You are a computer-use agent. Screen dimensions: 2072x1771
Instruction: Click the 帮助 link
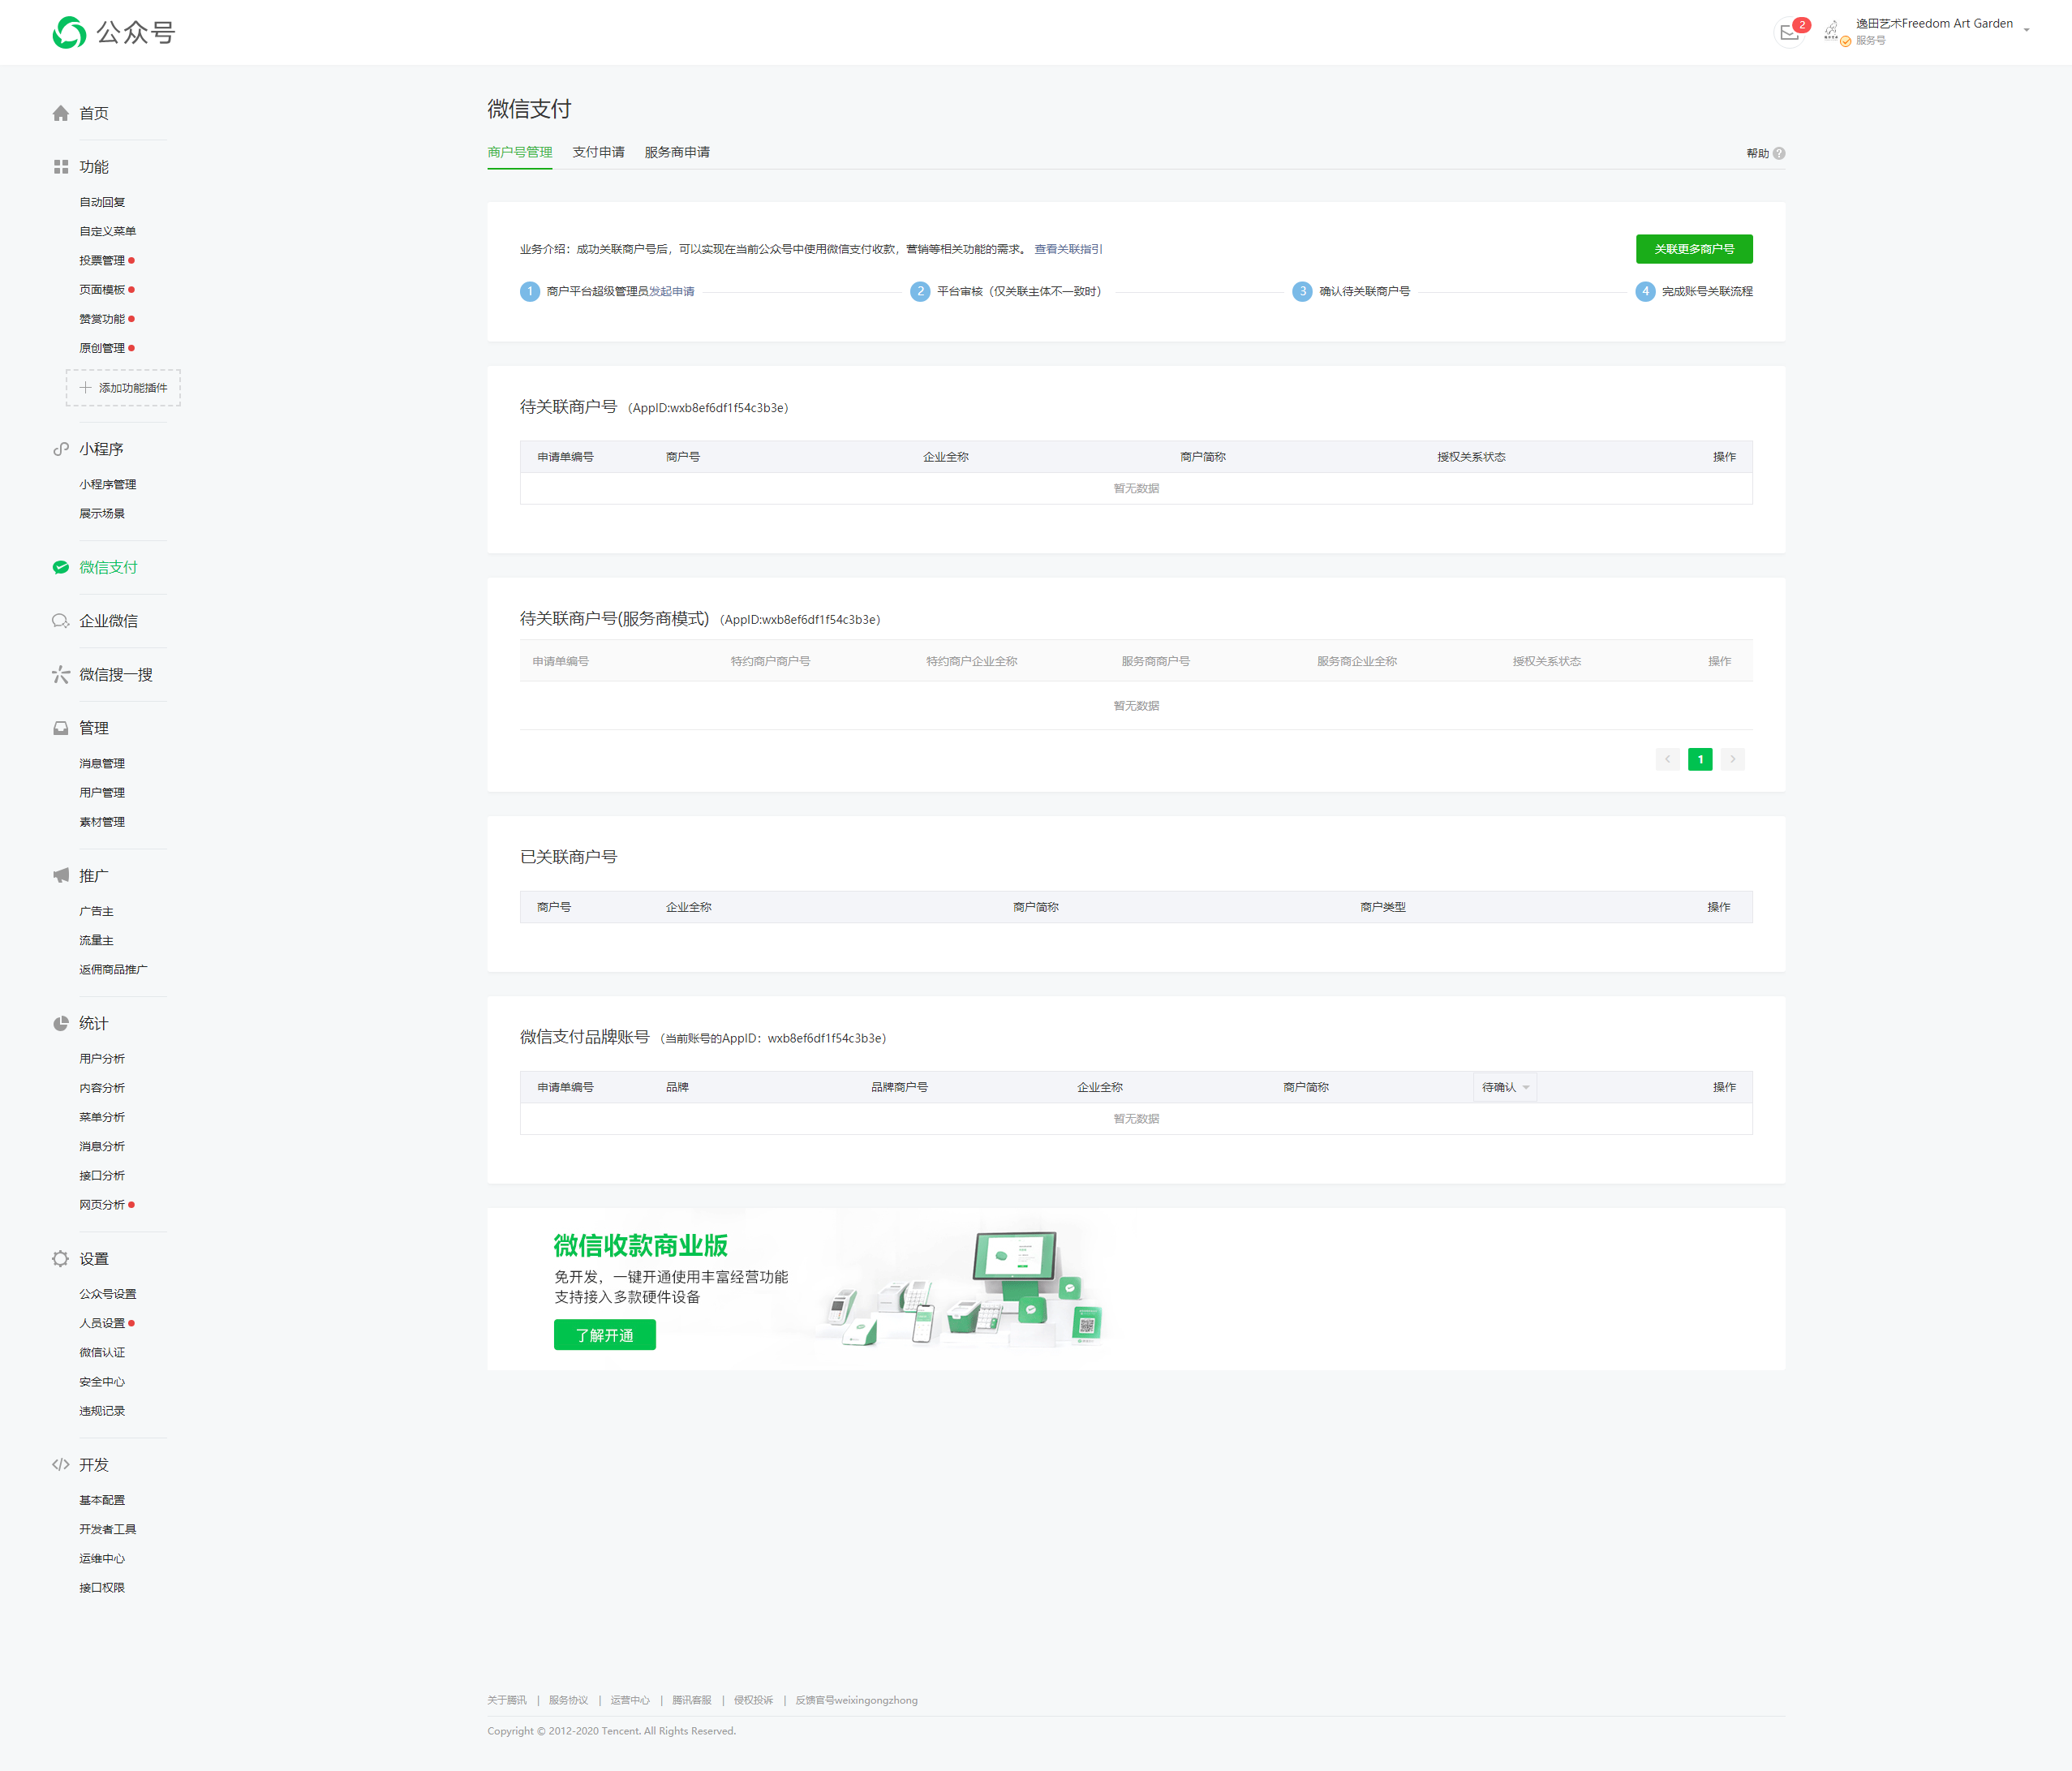click(1758, 153)
